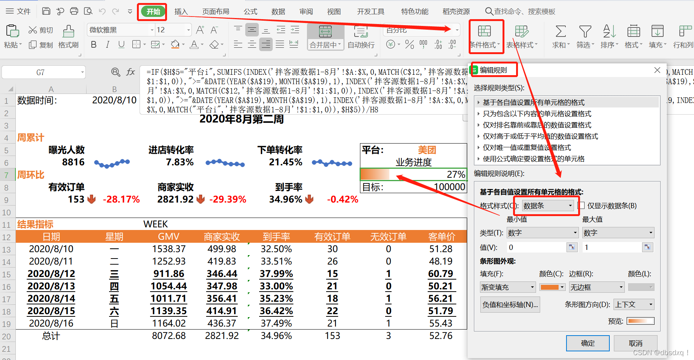Click the percent style icon
This screenshot has width=694, height=360.
410,45
